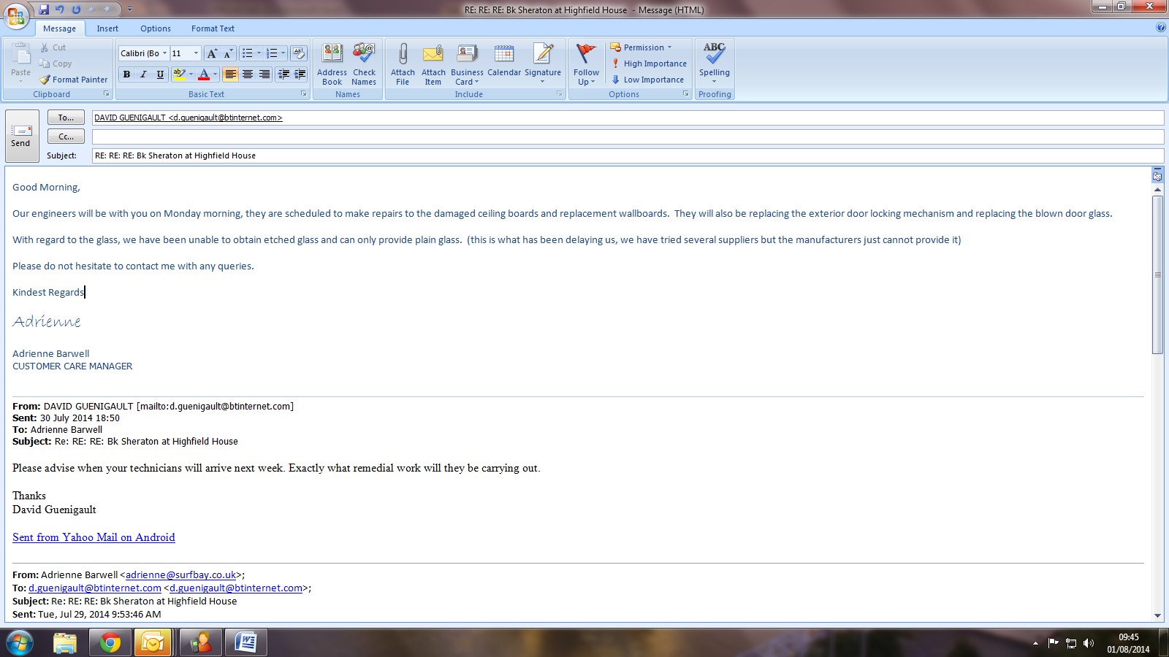Click the Cc... recipients button
This screenshot has height=657, width=1169.
point(66,137)
